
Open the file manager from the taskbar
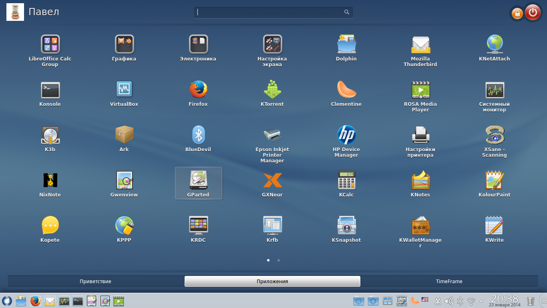click(x=21, y=301)
